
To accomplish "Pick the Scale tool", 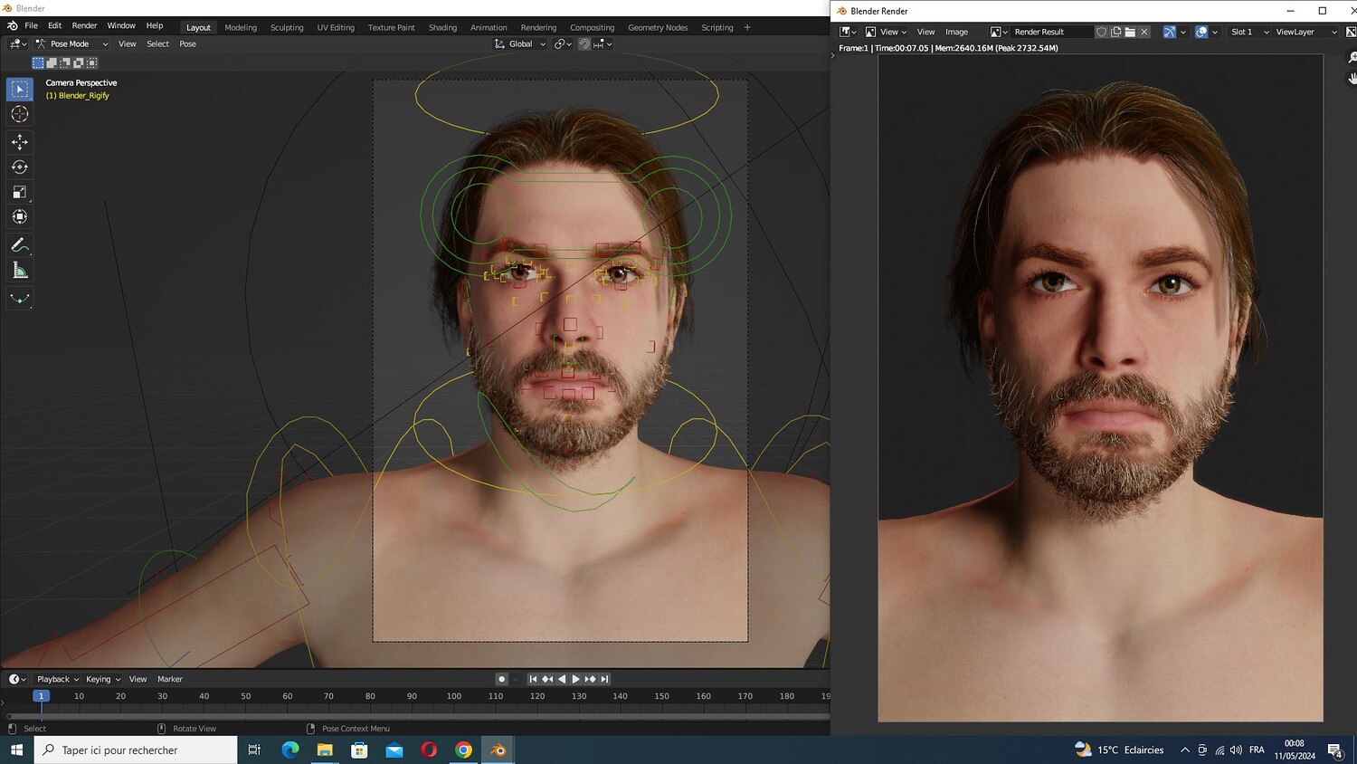I will [x=20, y=192].
